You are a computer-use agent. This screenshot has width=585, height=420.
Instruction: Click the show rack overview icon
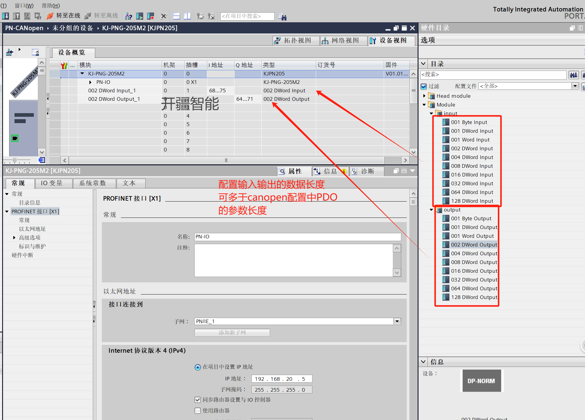pos(35,52)
